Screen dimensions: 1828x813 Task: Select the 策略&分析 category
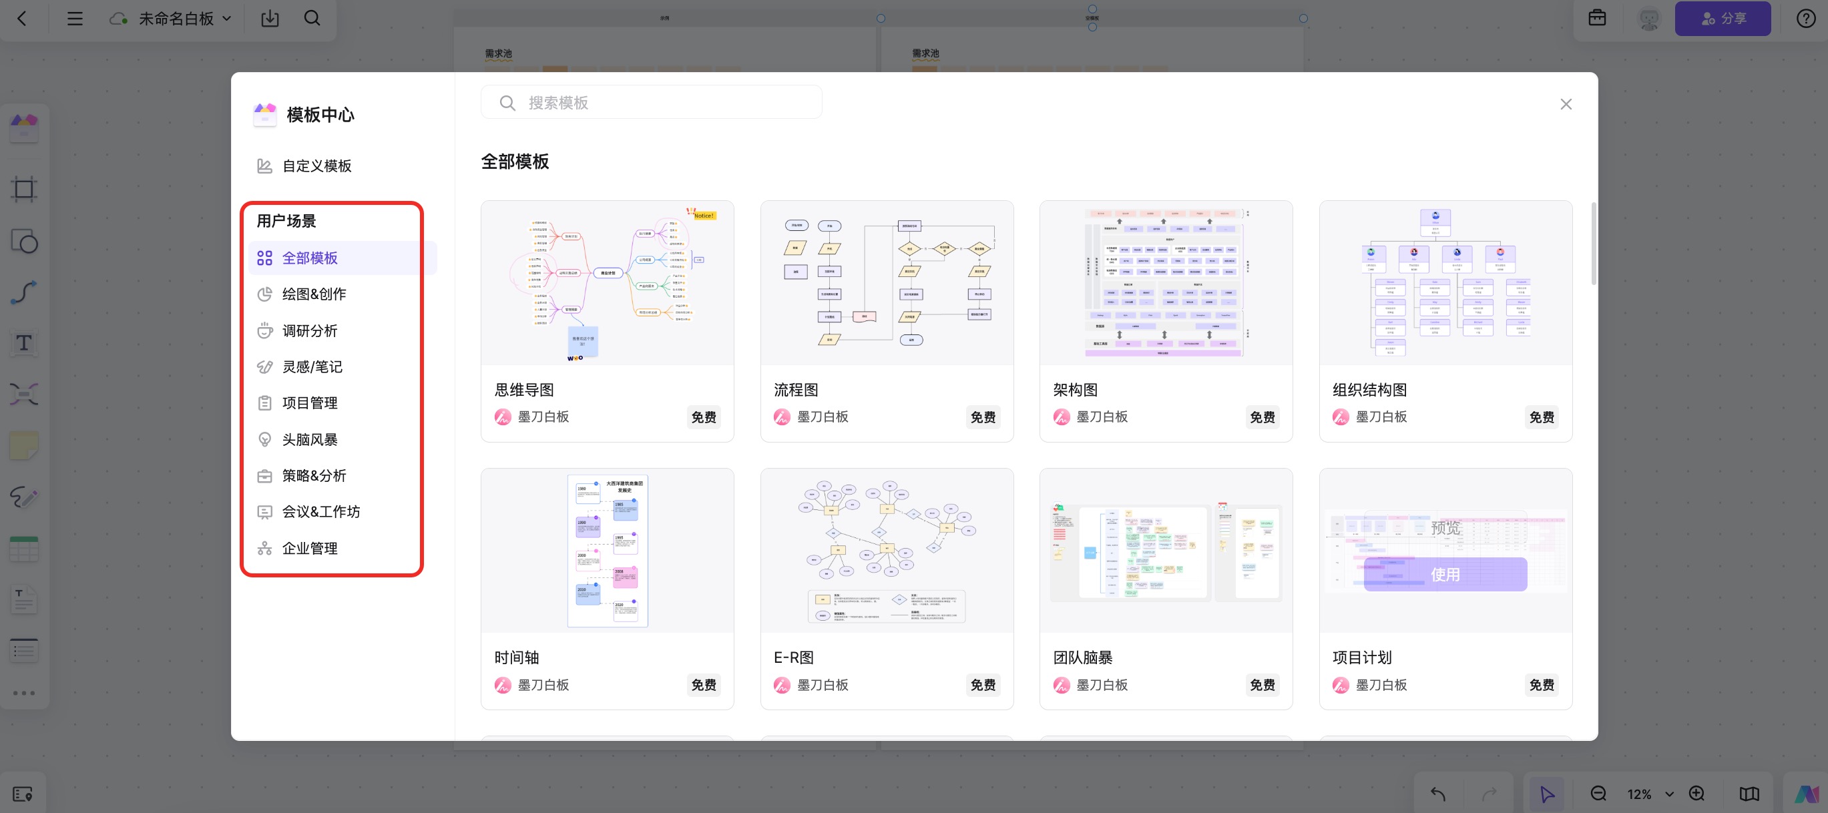(342, 475)
